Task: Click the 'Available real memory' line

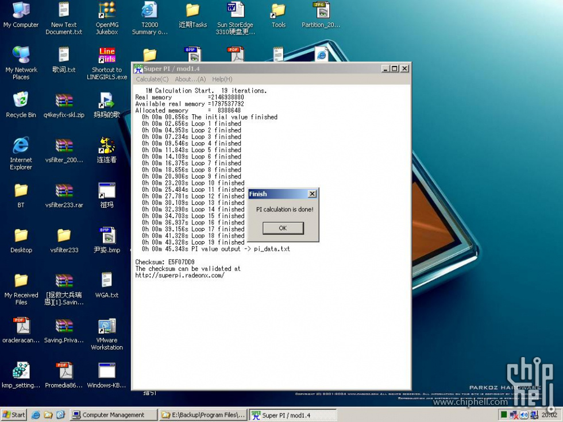Action: pyautogui.click(x=190, y=104)
